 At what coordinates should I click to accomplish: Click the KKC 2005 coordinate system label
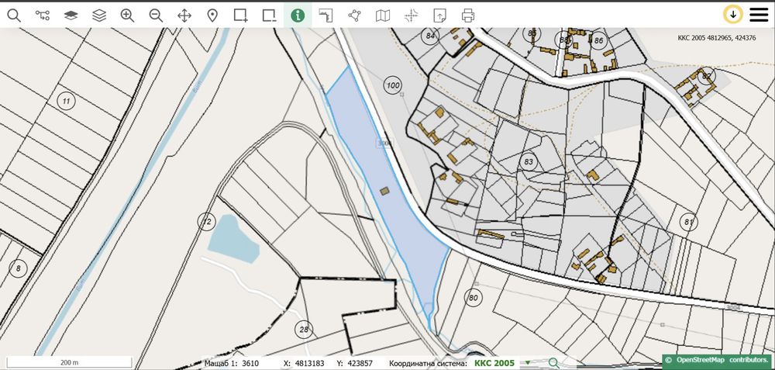pos(494,363)
